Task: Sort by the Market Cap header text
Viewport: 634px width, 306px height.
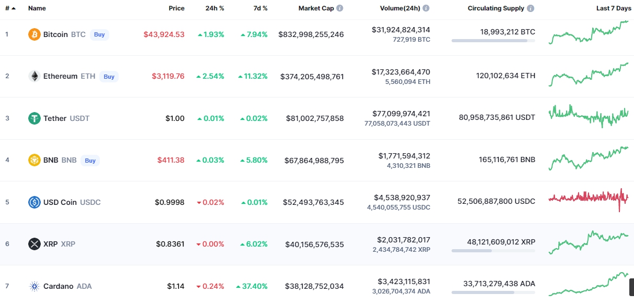Action: (316, 8)
